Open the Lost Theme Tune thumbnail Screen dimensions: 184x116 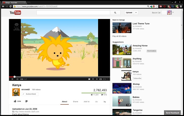[x=122, y=28]
